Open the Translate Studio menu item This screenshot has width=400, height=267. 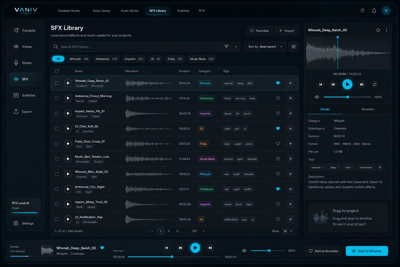[x=69, y=11]
